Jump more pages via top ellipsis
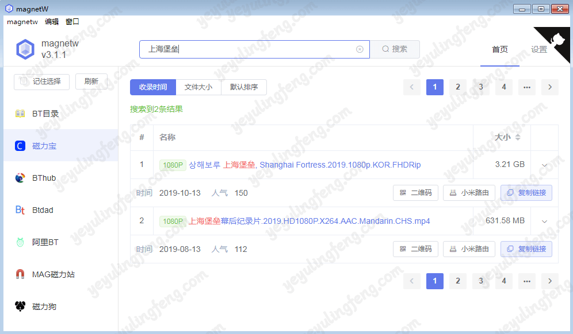Viewport: 573px width, 334px height. click(527, 87)
